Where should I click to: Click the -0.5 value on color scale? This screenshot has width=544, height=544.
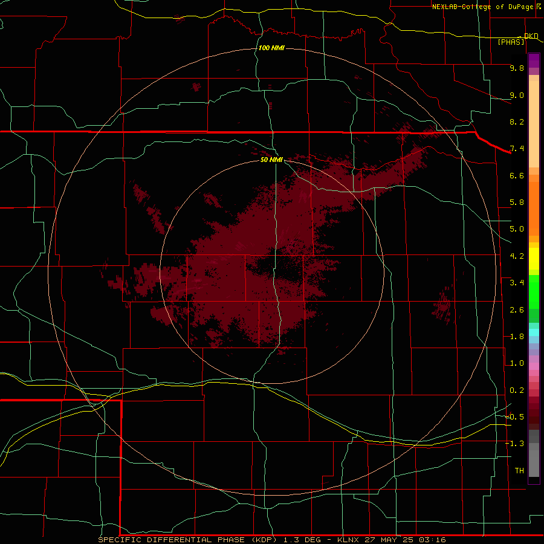click(x=515, y=417)
